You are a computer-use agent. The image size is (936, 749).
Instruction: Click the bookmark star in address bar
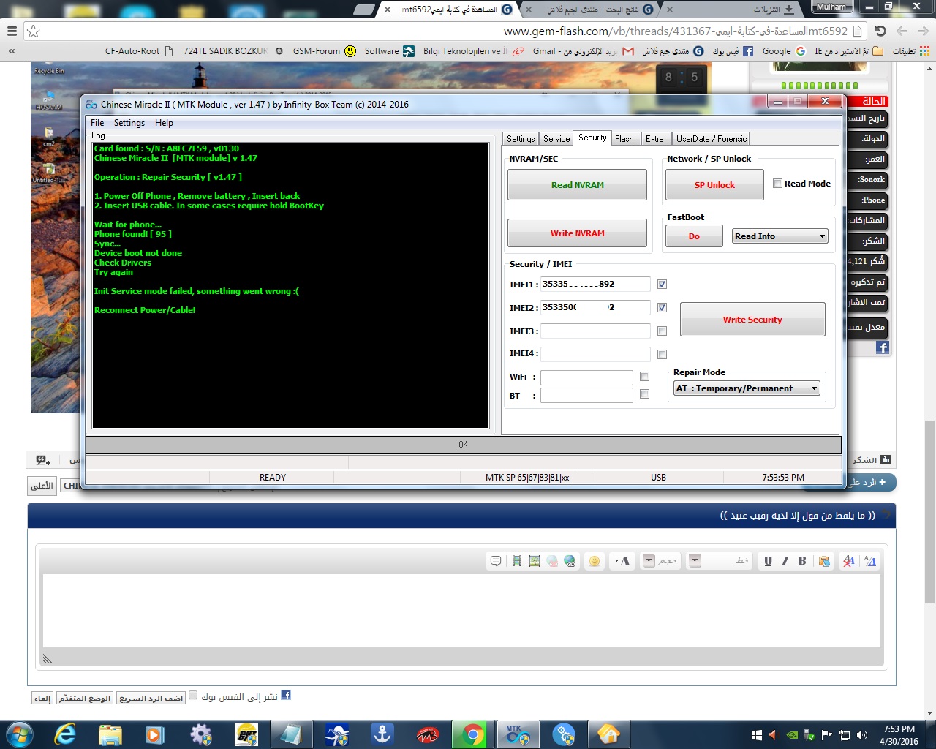coord(33,31)
